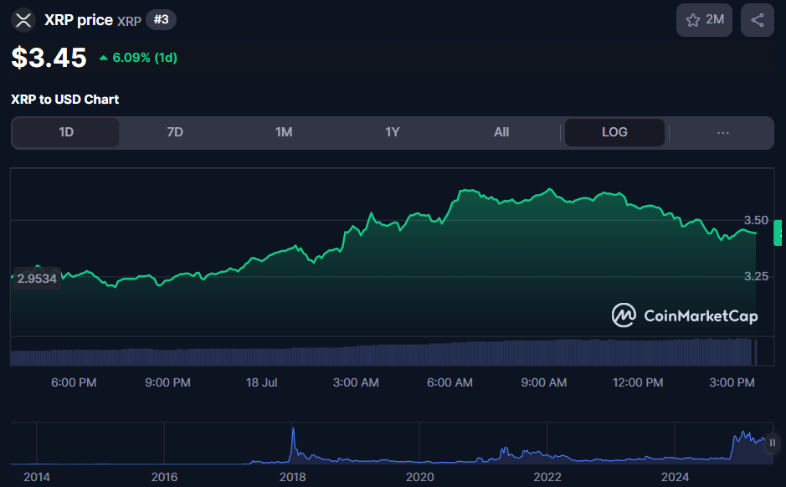Viewport: 786px width, 487px height.
Task: Click the XRP coin logo icon
Action: (x=23, y=21)
